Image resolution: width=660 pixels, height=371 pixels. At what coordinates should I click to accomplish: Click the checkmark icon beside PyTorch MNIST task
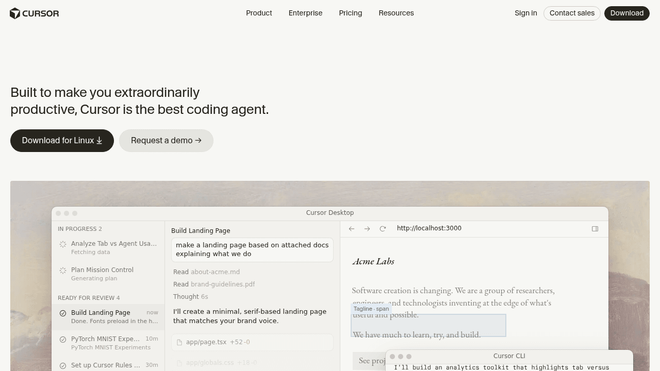pos(63,340)
